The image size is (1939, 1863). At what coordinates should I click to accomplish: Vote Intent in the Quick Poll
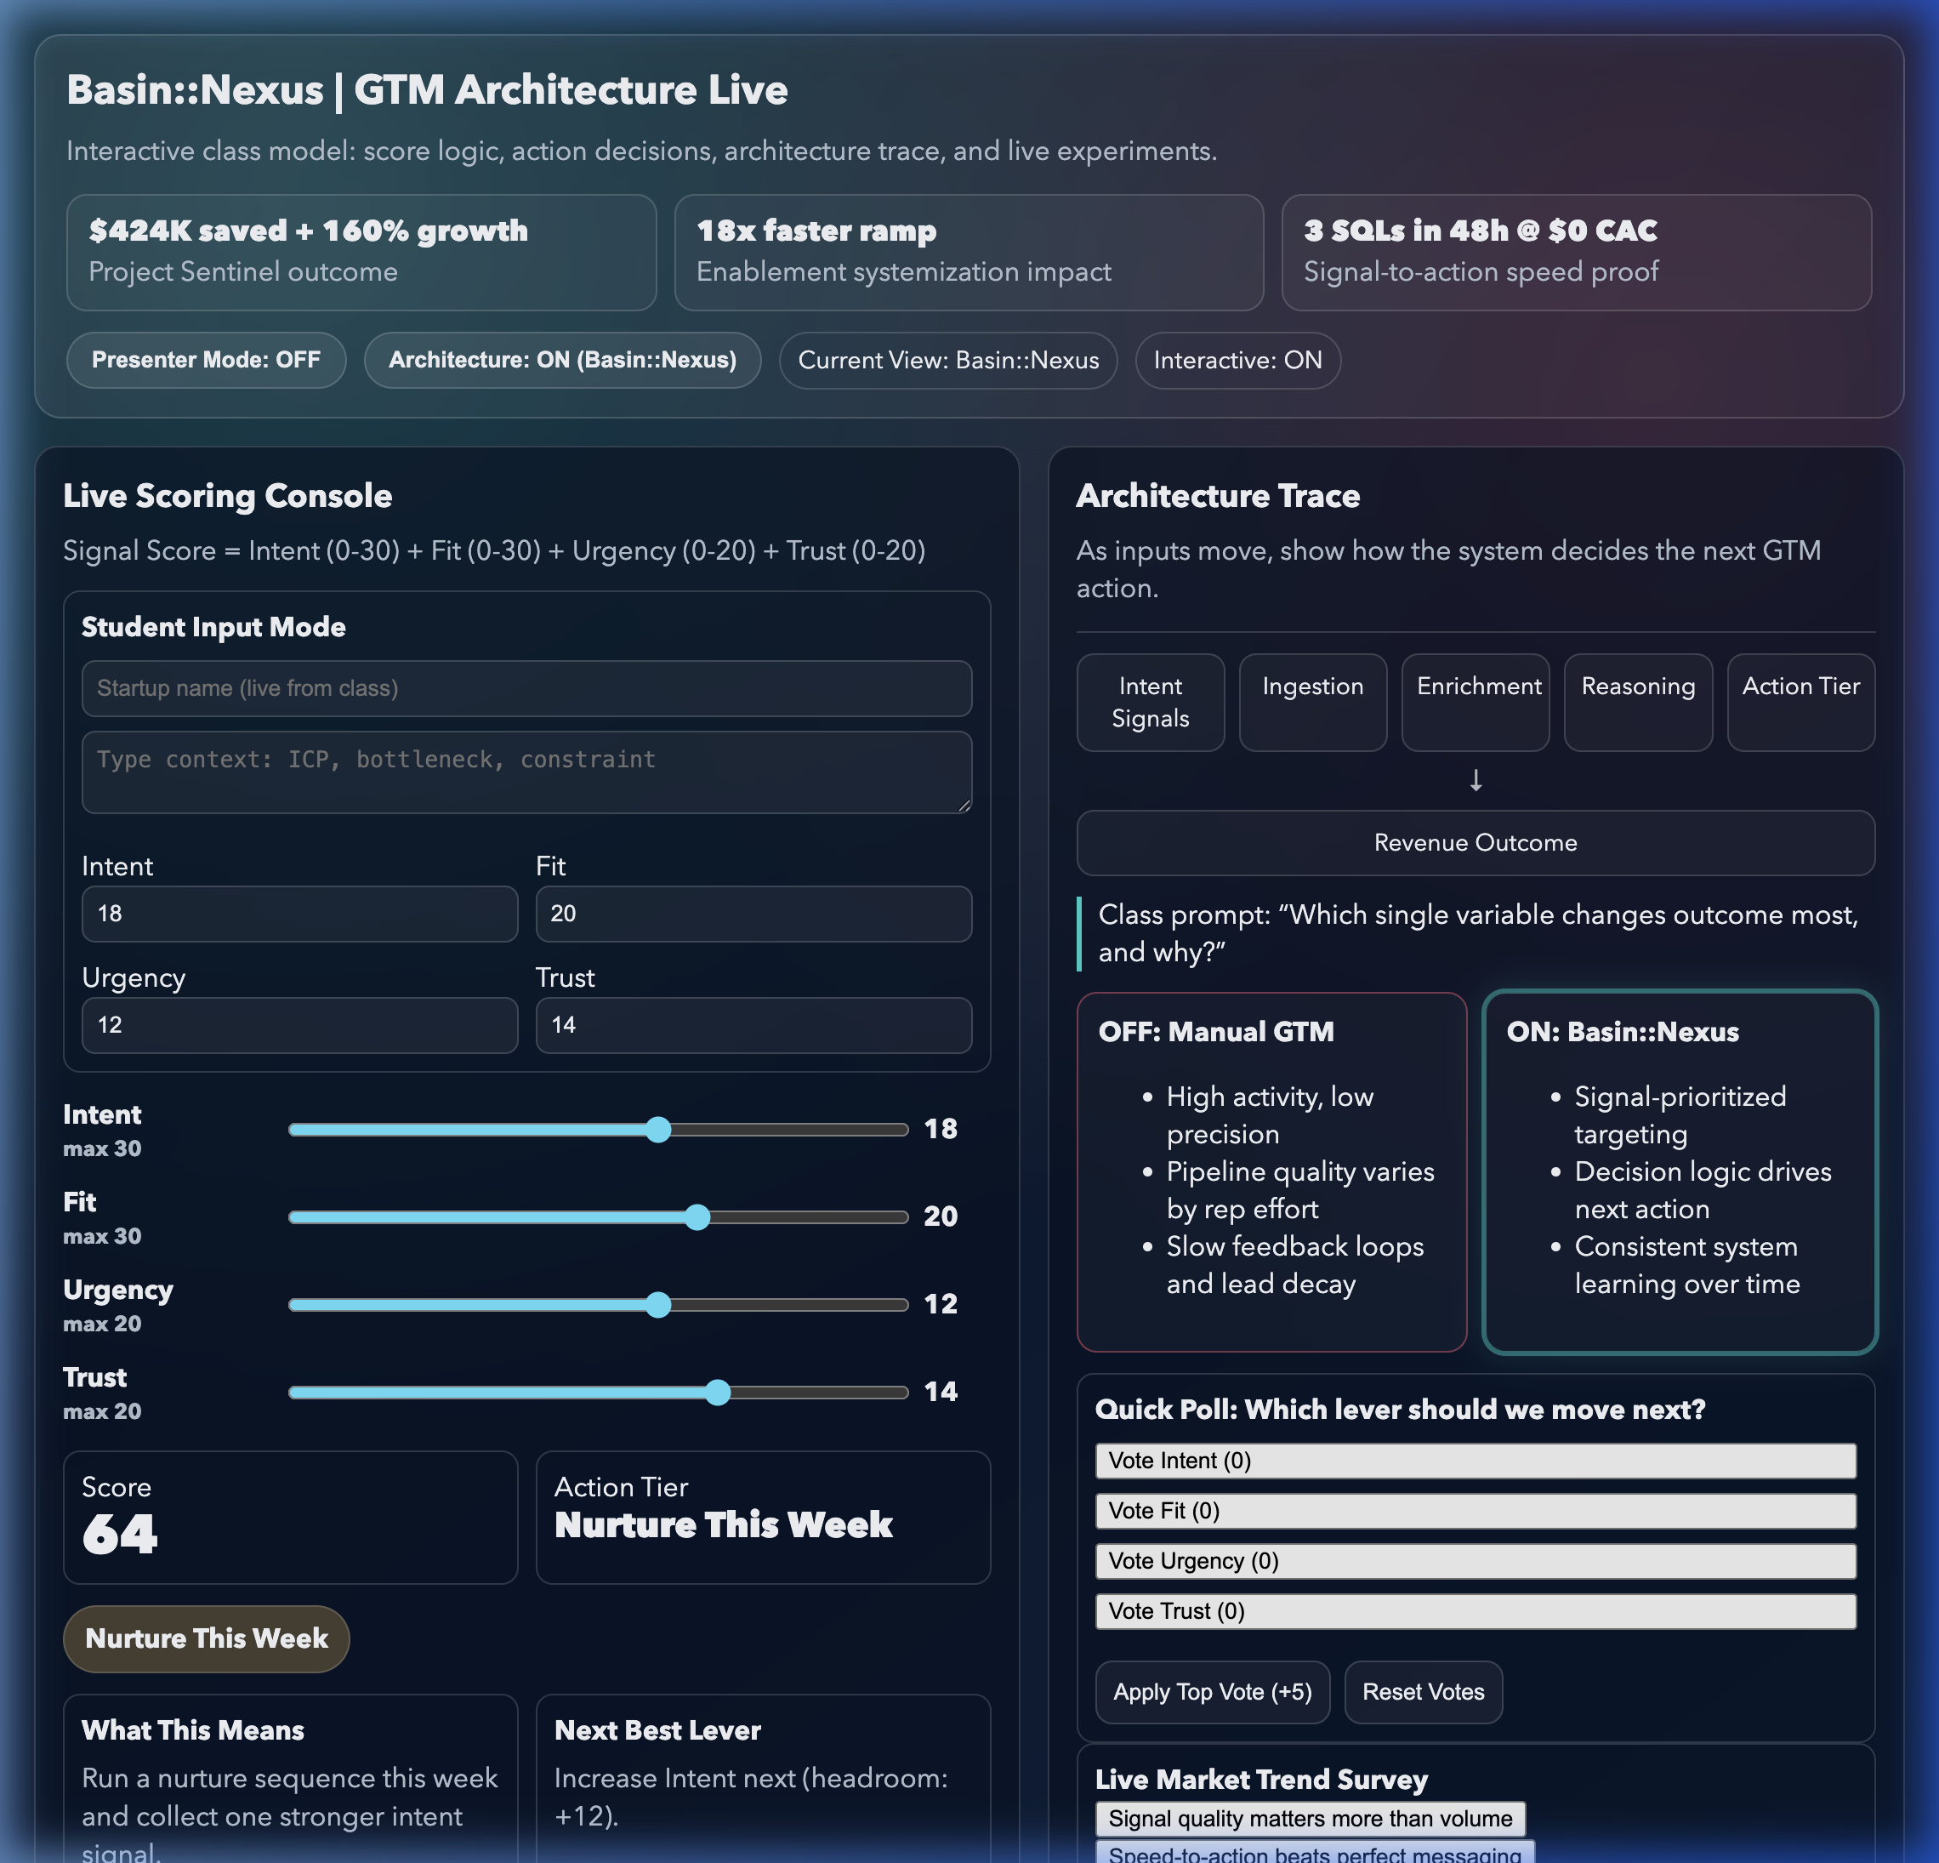1475,1461
